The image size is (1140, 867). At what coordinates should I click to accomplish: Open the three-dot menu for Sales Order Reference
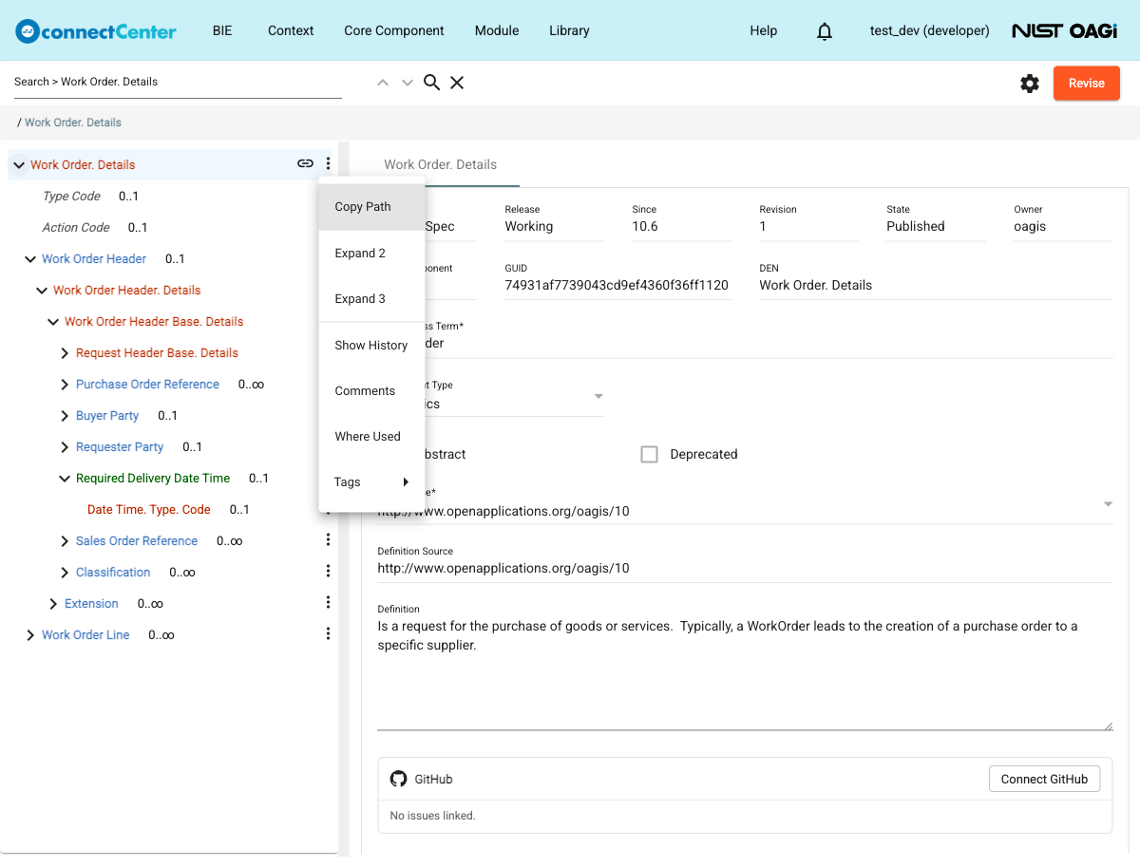(328, 540)
